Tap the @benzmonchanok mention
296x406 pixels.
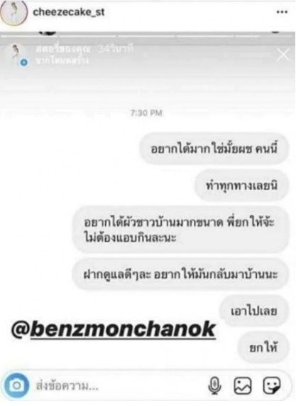coord(113,329)
